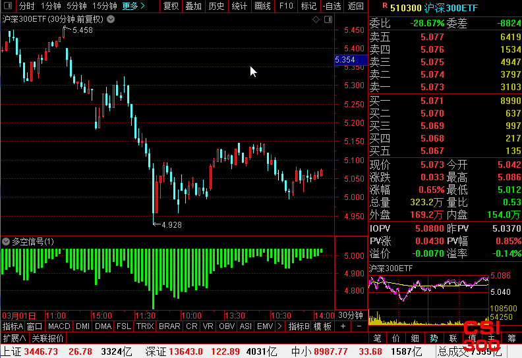Image resolution: width=522 pixels, height=358 pixels.
Task: Open the 30分钟 period selector at bottom
Action: (x=351, y=315)
